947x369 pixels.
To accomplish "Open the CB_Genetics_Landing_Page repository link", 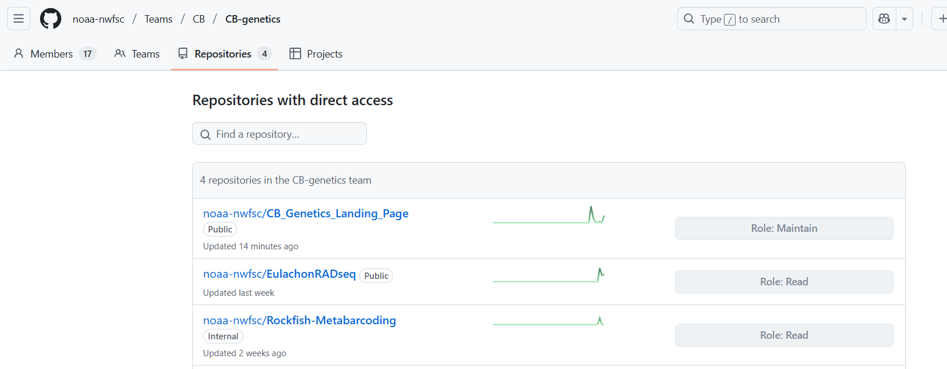I will (306, 213).
